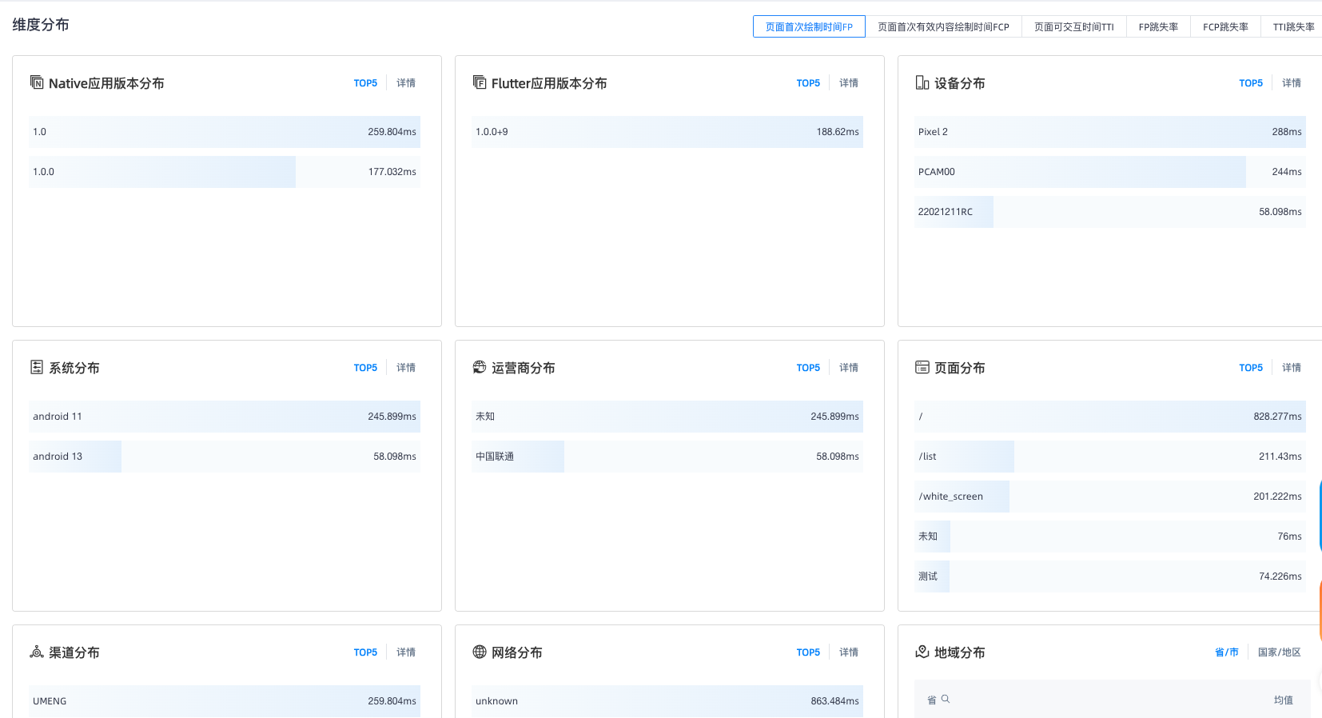Select TOP5 in 渠道分布 panel
The width and height of the screenshot is (1322, 718).
click(x=365, y=652)
